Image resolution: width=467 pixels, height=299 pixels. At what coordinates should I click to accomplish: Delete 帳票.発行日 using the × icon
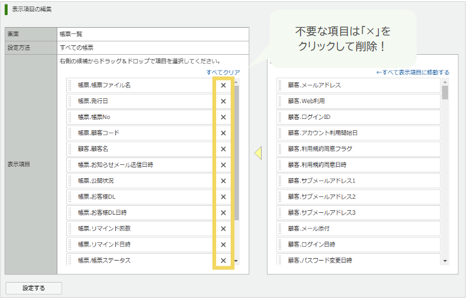coord(223,101)
